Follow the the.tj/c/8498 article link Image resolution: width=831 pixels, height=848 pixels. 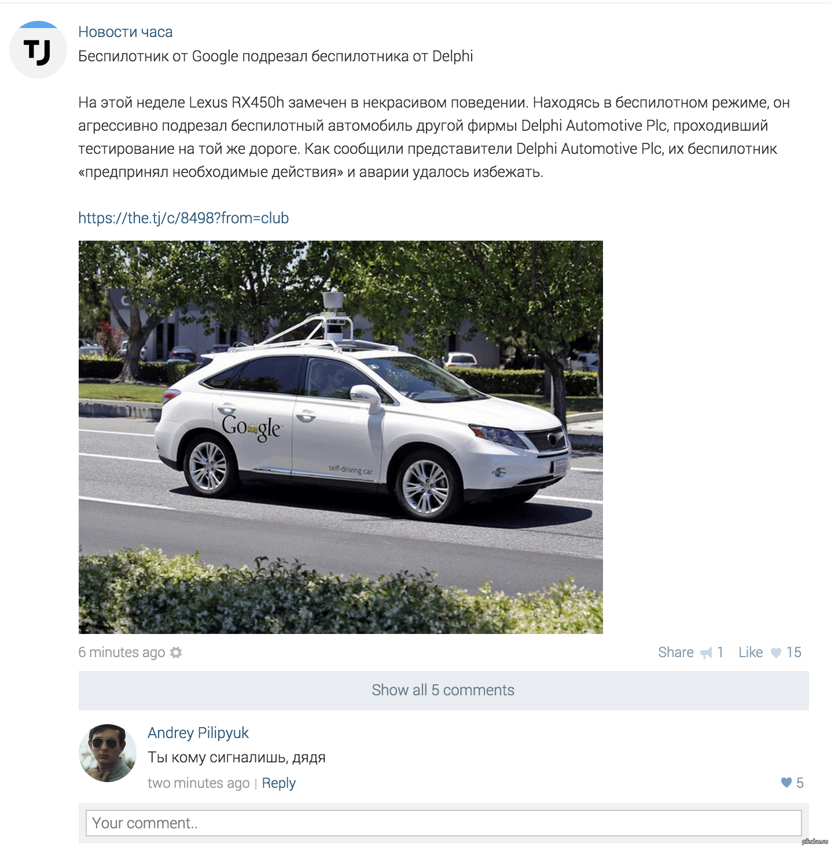coord(183,218)
